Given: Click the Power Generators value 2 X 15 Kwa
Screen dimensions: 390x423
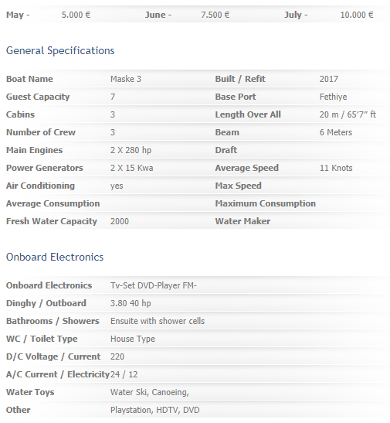Looking at the screenshot, I should pyautogui.click(x=132, y=168).
